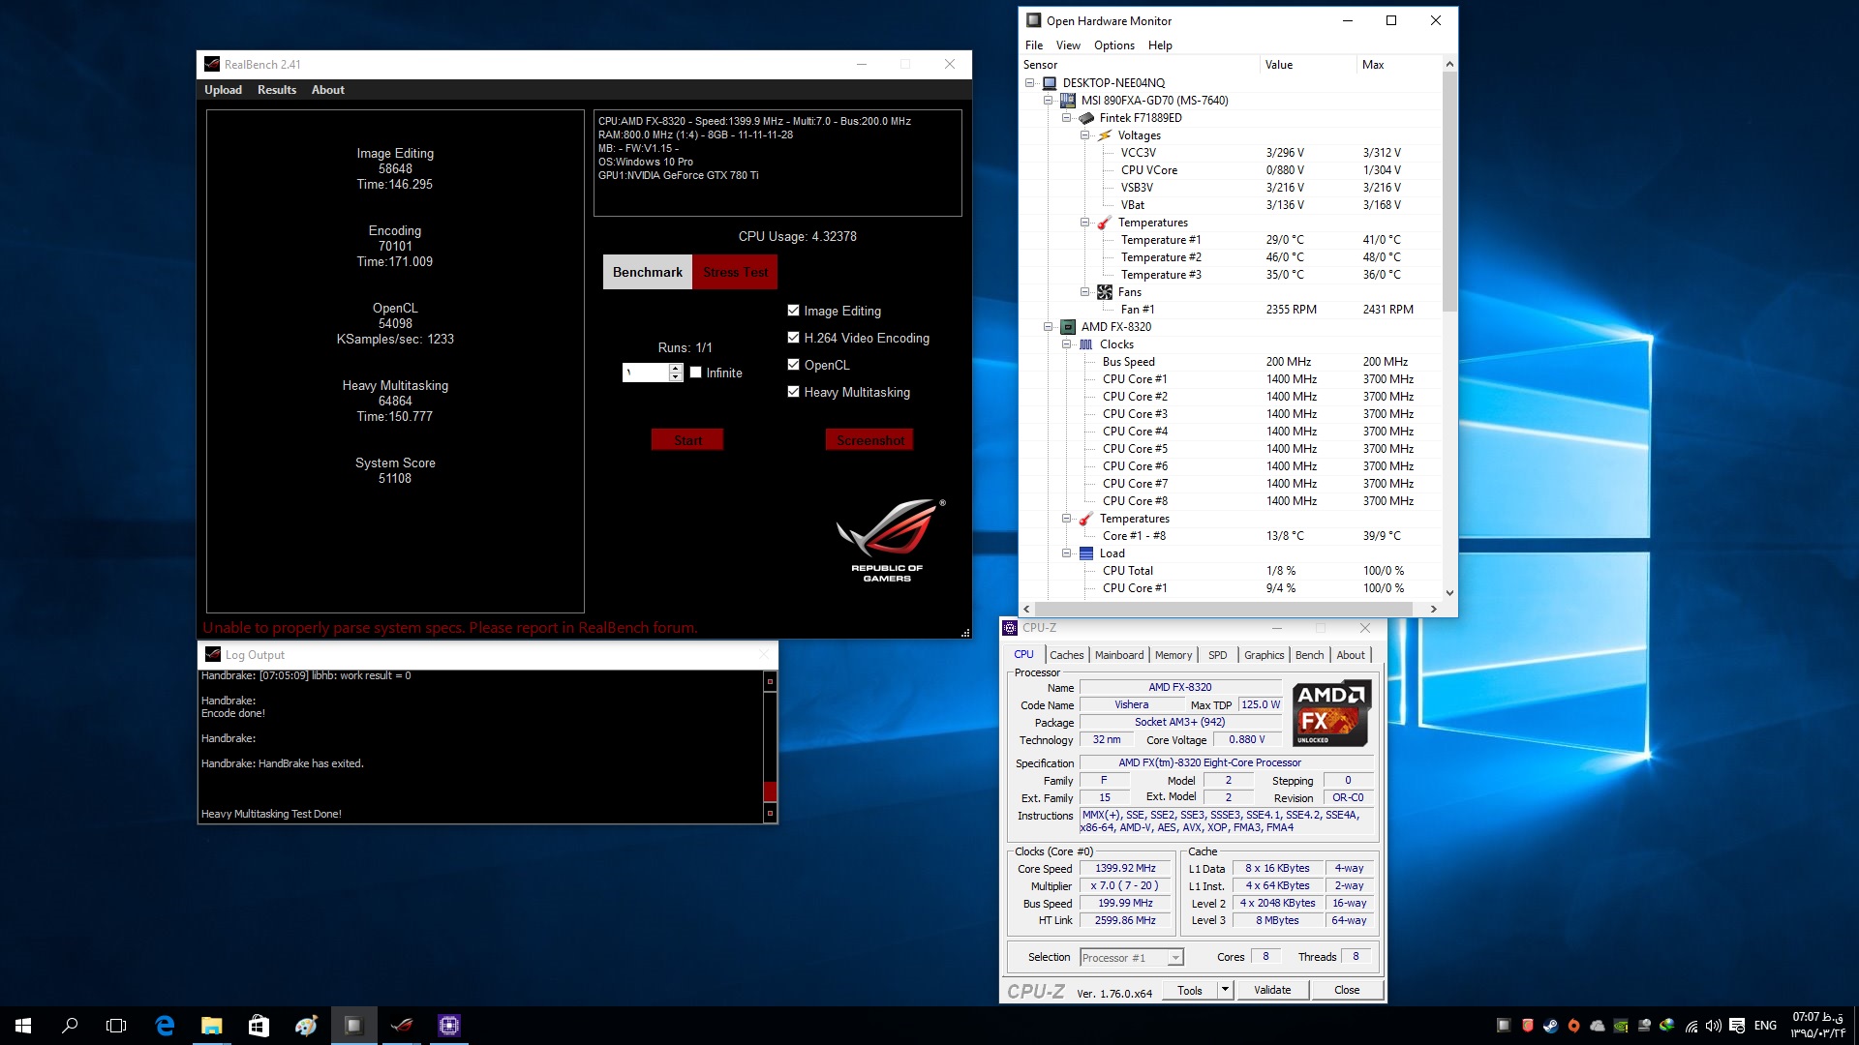Uncheck the Image Editing test checkbox
The height and width of the screenshot is (1045, 1859).
click(793, 311)
